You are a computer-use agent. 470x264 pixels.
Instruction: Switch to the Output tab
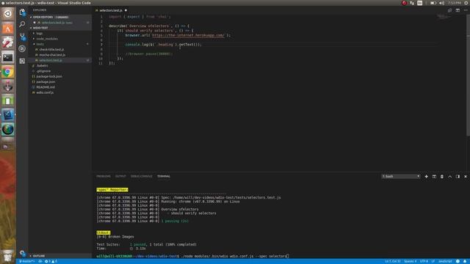120,176
